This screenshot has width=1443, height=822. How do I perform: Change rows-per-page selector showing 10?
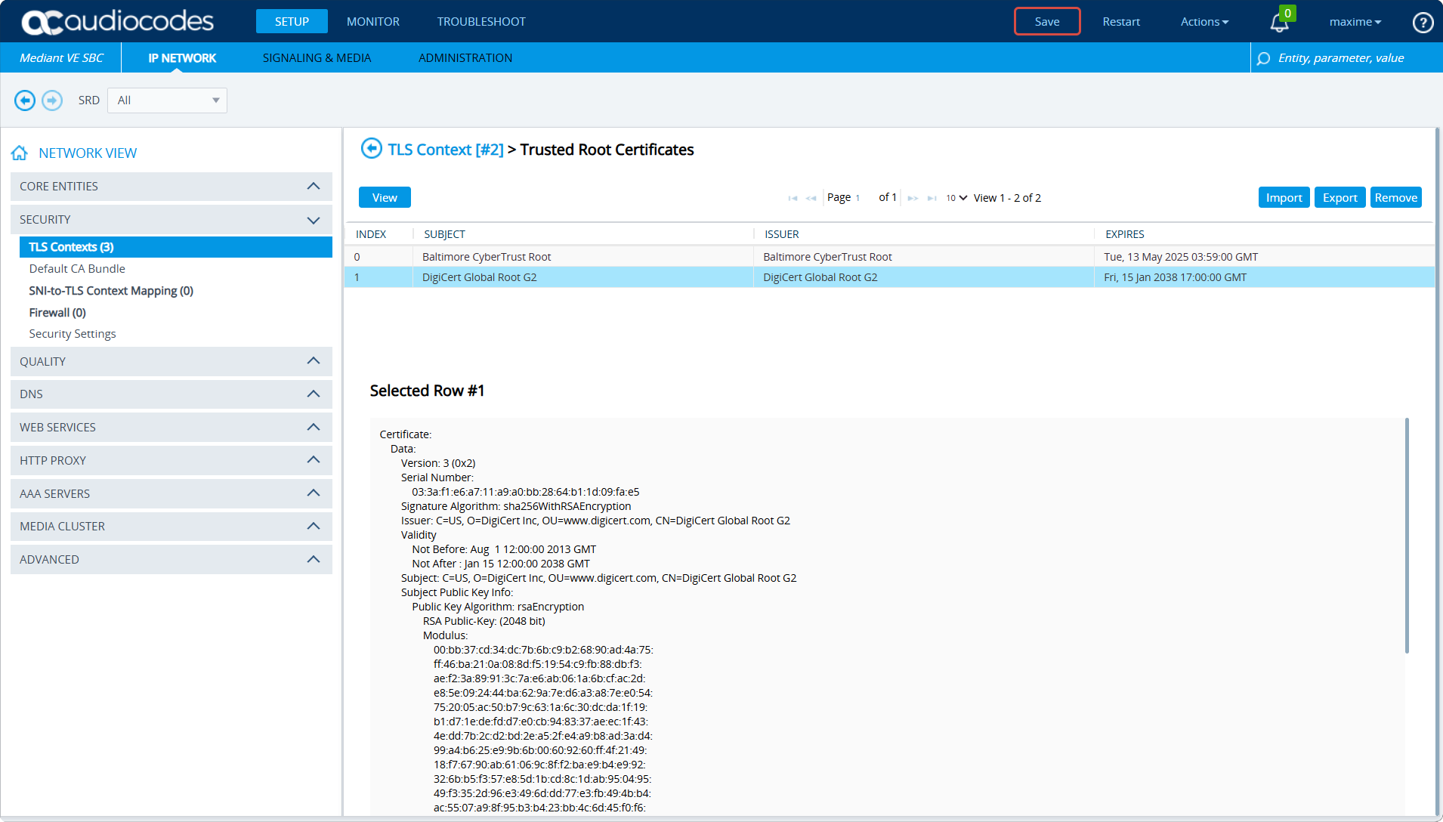956,198
